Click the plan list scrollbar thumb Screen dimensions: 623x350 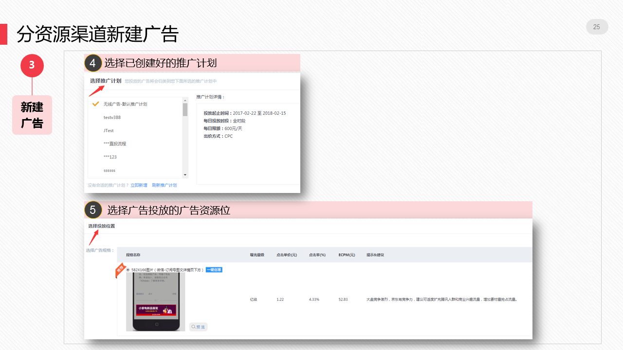pos(185,110)
